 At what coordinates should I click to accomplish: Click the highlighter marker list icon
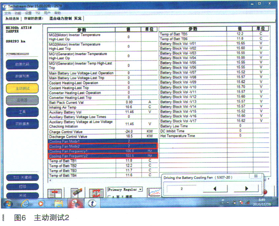[77, 193]
